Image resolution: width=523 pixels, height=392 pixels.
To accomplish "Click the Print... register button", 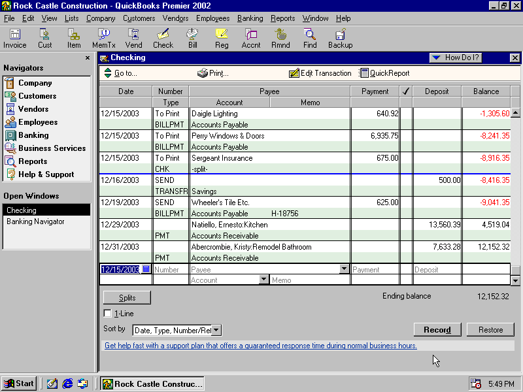I will [x=213, y=73].
